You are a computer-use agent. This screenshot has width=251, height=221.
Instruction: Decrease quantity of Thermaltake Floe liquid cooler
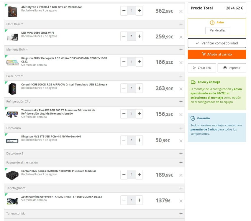click(124, 114)
